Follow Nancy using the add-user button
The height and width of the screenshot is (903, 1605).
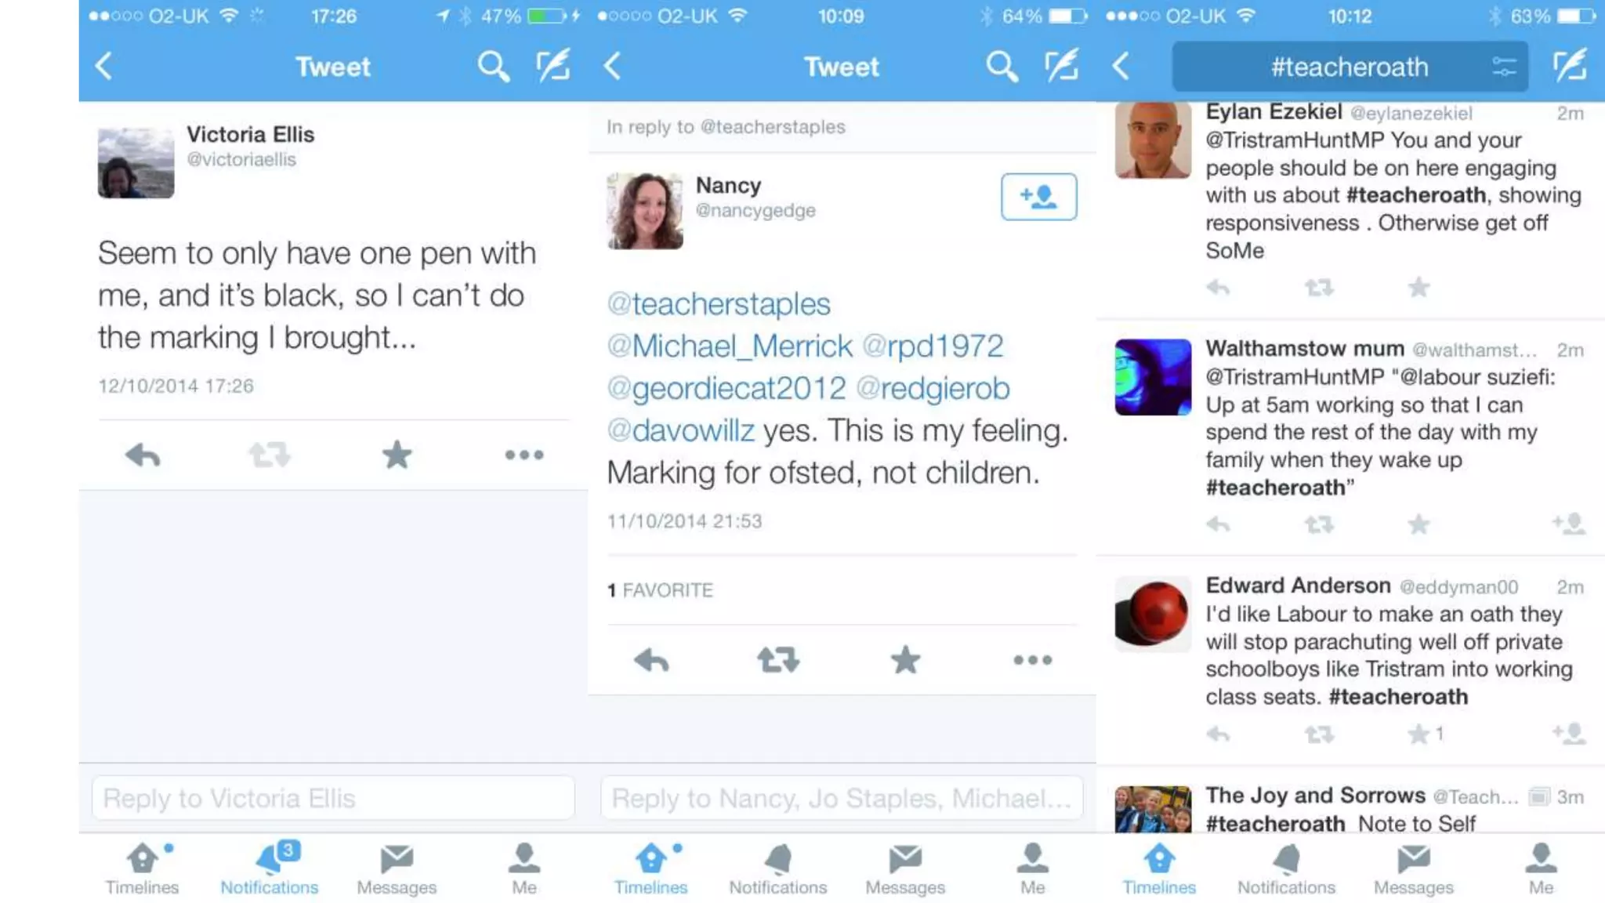tap(1038, 197)
